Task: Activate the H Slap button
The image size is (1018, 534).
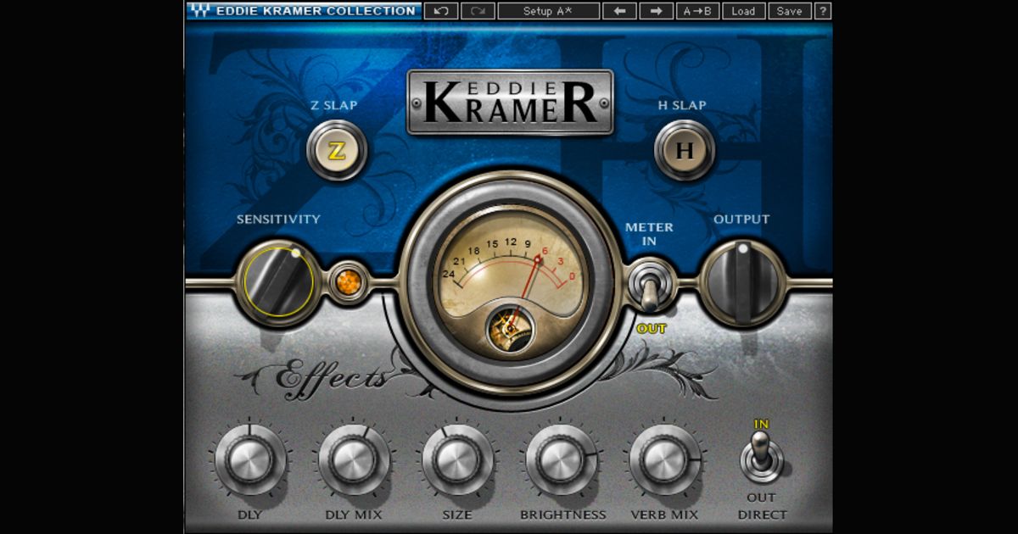Action: click(x=684, y=151)
